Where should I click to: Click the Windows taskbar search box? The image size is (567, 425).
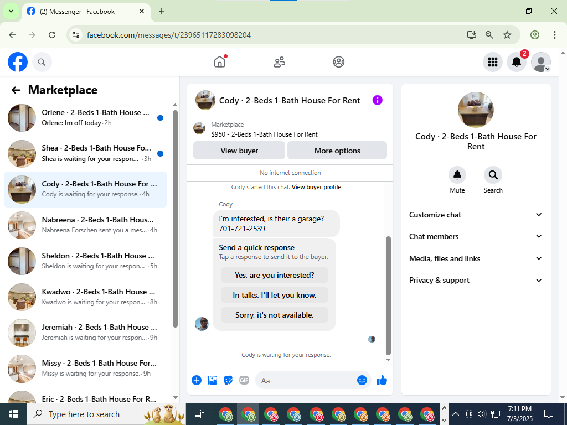pos(106,414)
